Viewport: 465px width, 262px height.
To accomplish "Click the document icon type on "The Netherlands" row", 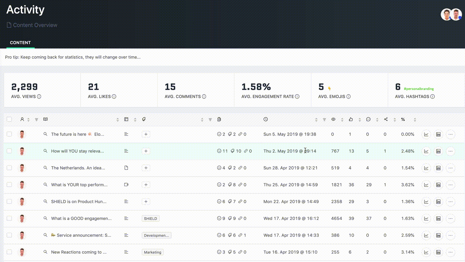I will point(126,167).
